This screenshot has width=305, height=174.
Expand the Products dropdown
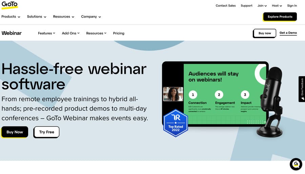pyautogui.click(x=11, y=17)
